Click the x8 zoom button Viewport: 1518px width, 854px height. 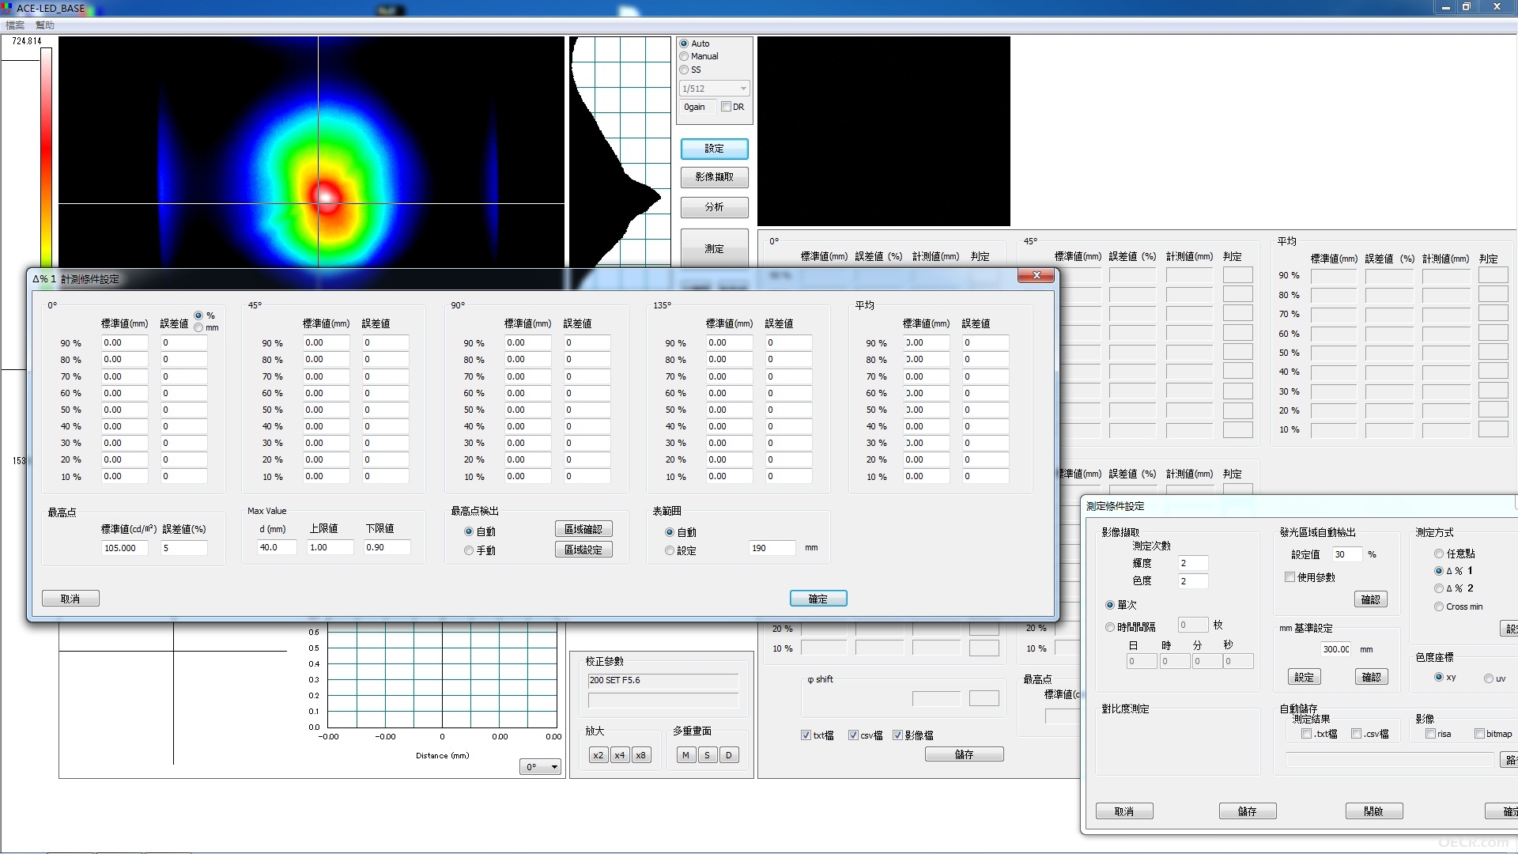(641, 755)
